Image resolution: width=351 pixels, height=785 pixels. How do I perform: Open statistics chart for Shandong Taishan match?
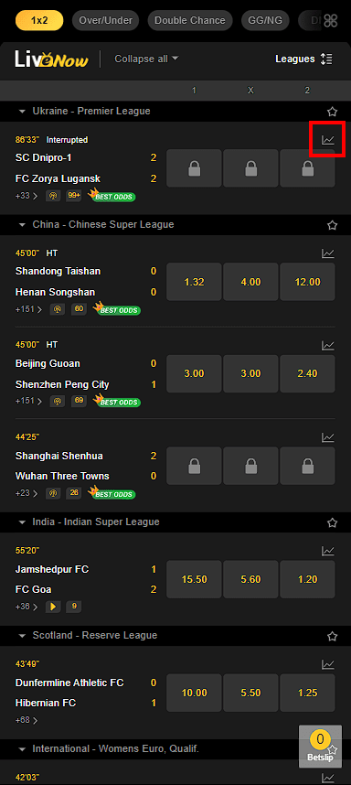point(327,253)
